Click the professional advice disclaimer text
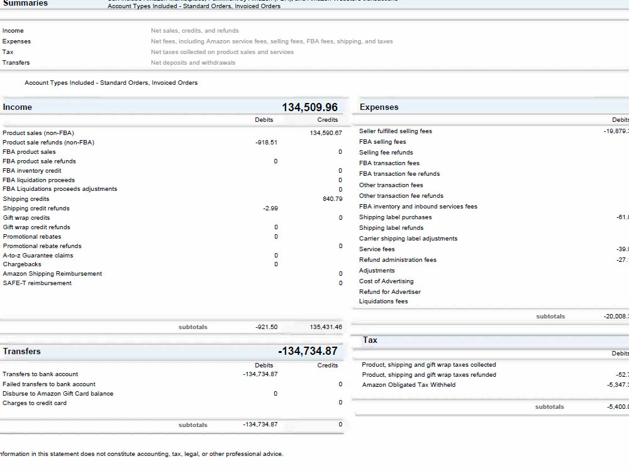629x471 pixels. click(142, 454)
